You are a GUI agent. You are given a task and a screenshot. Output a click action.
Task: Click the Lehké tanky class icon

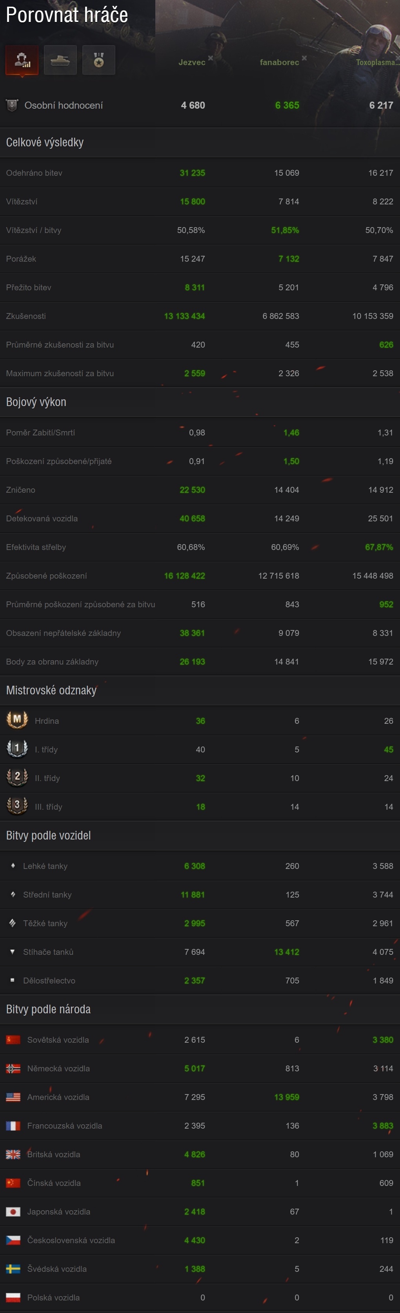click(13, 865)
